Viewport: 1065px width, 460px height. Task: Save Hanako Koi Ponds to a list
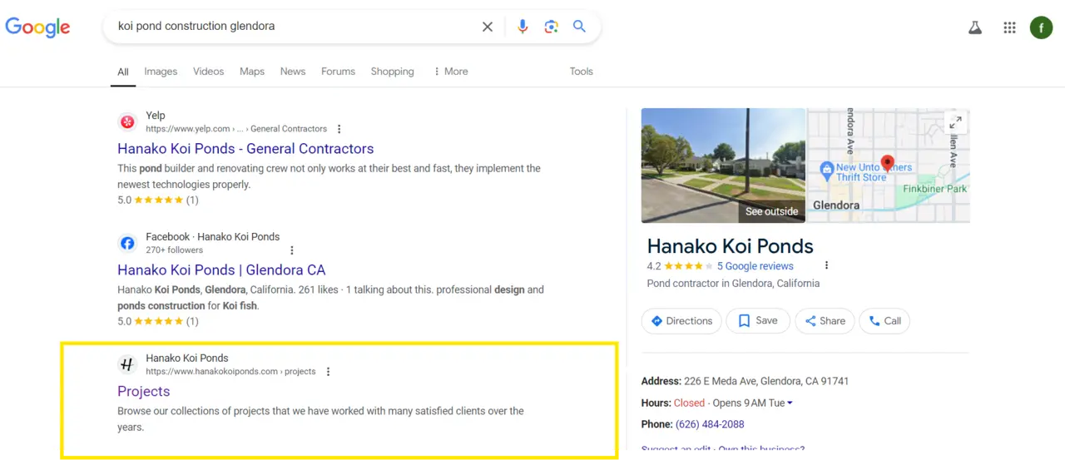point(758,321)
